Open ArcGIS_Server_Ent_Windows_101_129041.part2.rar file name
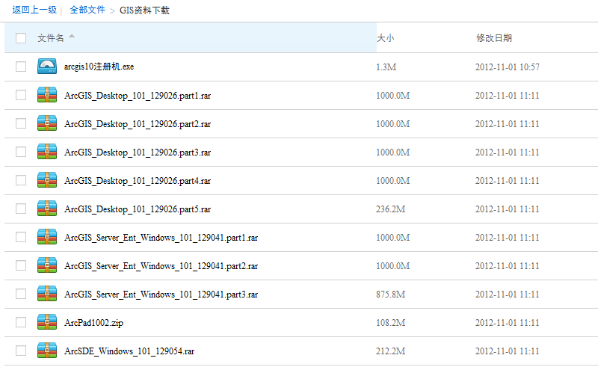The height and width of the screenshot is (370, 598). [x=161, y=266]
